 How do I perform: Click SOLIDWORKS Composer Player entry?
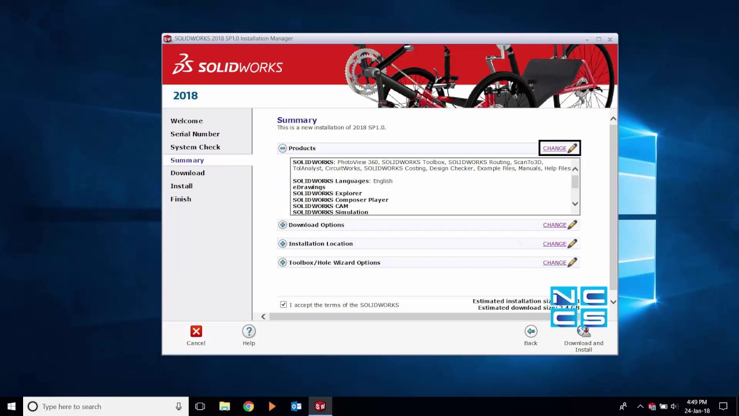[341, 200]
